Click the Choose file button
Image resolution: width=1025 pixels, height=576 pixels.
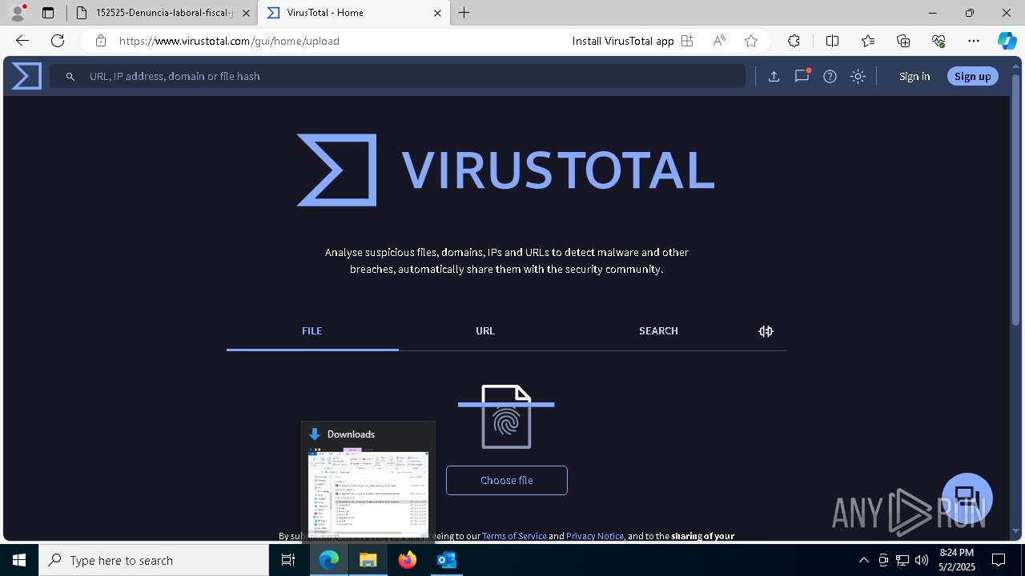point(507,480)
